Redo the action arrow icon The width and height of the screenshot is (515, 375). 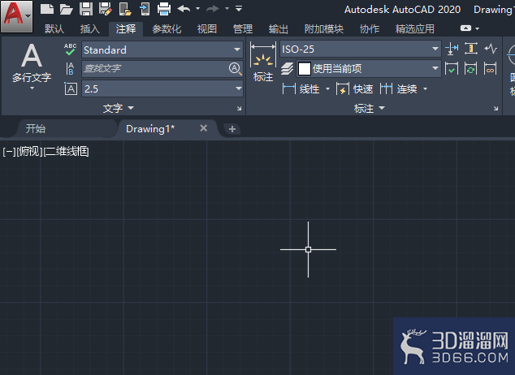pos(213,9)
